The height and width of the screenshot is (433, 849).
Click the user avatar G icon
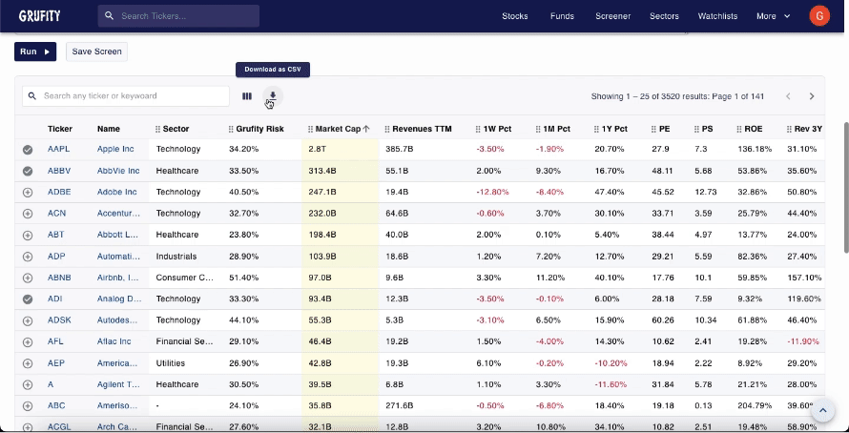pyautogui.click(x=818, y=16)
